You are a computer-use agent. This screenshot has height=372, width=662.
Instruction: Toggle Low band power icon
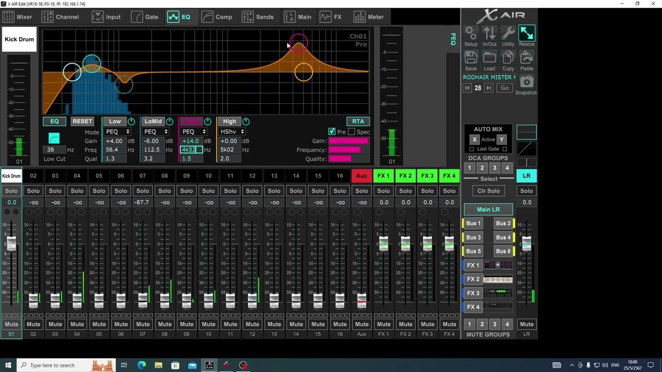point(131,121)
